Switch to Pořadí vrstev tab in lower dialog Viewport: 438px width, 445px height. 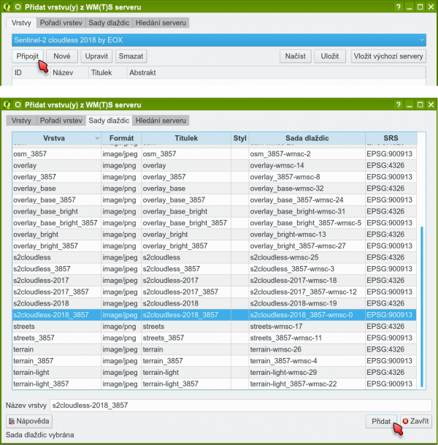(x=60, y=120)
